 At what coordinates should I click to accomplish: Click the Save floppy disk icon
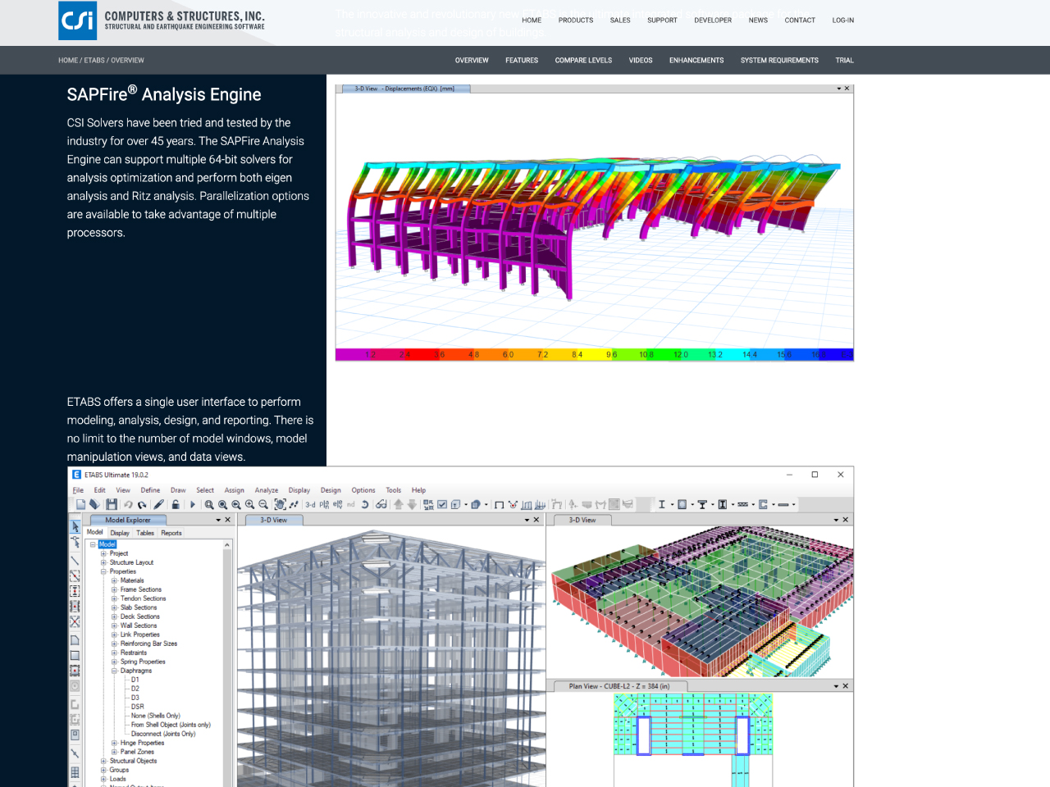[x=112, y=504]
